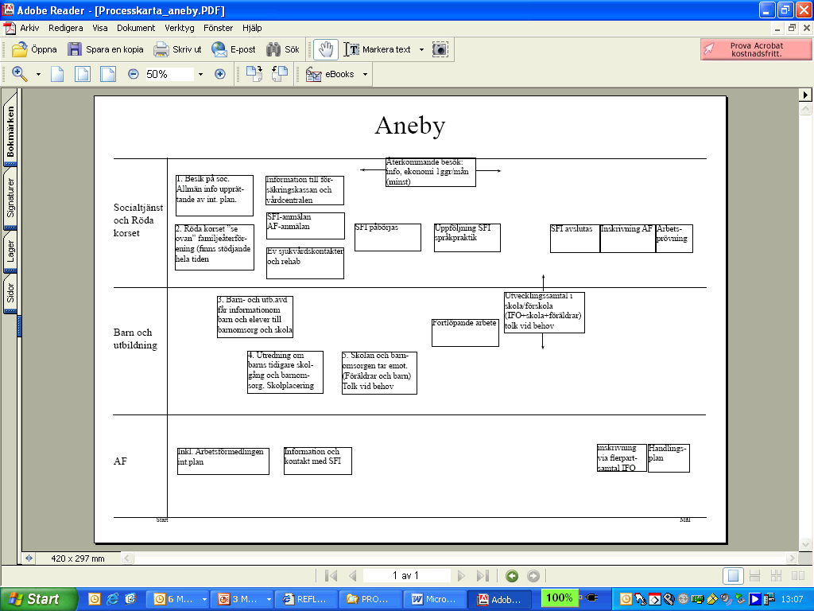Go to next view grey arrow
This screenshot has height=611, width=814.
[x=533, y=576]
